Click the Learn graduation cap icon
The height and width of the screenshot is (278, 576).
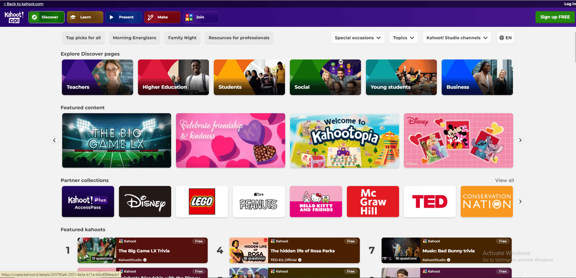point(73,17)
